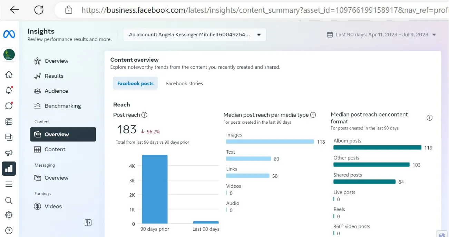Select the Ads megaphone icon
Image resolution: width=449 pixels, height=237 pixels.
point(9,153)
